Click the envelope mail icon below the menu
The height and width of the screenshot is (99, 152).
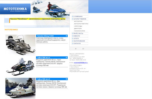(83, 49)
